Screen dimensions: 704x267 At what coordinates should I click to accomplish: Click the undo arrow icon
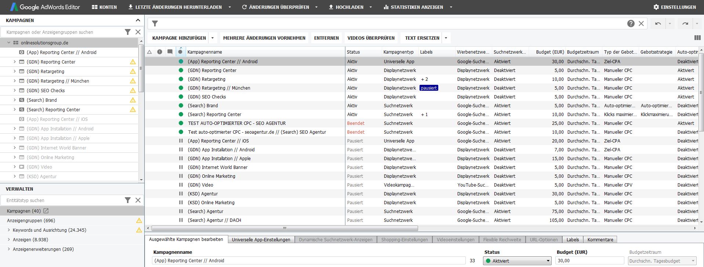point(658,24)
